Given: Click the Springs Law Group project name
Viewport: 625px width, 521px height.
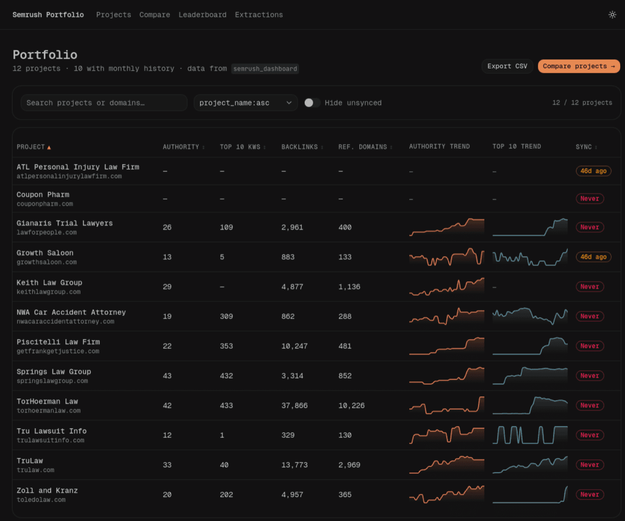Looking at the screenshot, I should (x=54, y=372).
